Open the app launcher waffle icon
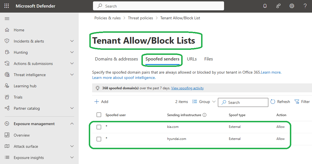The width and height of the screenshot is (312, 164). [7, 6]
